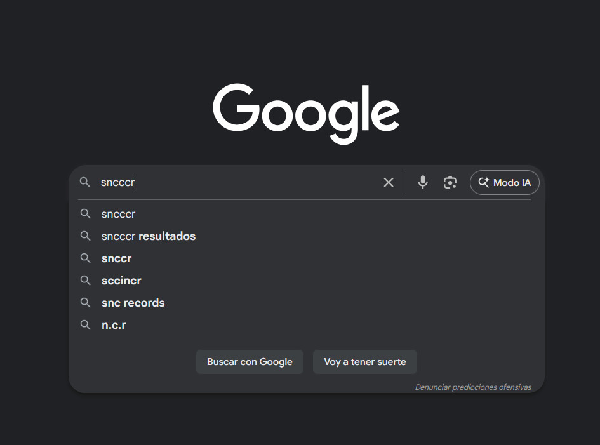The width and height of the screenshot is (600, 445).
Task: Click magnifier icon beside 'snc records'
Action: [x=86, y=303]
